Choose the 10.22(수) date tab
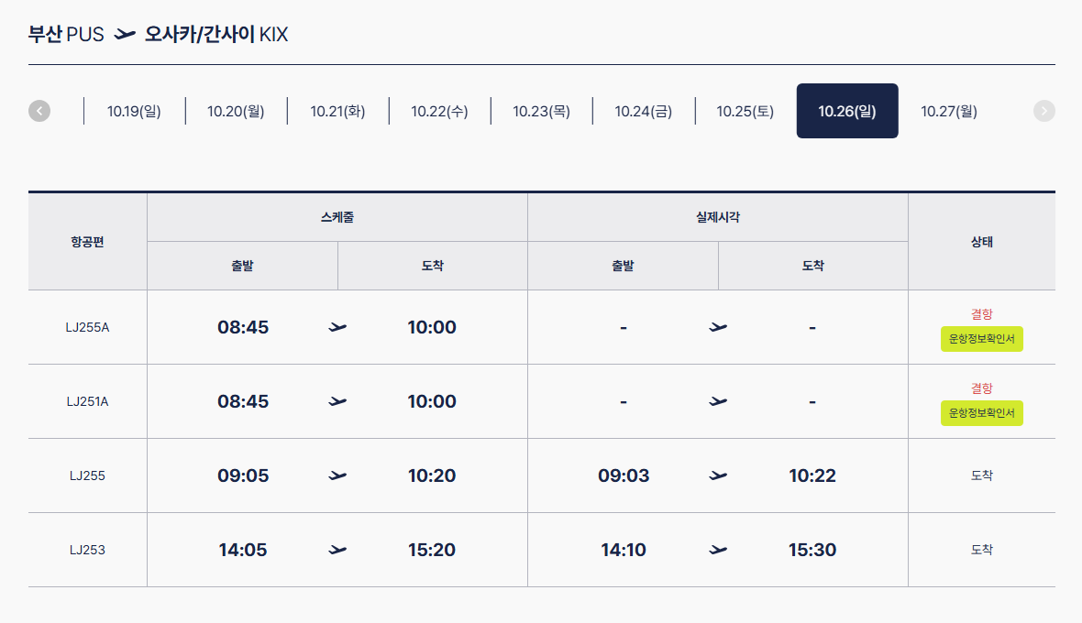 439,111
